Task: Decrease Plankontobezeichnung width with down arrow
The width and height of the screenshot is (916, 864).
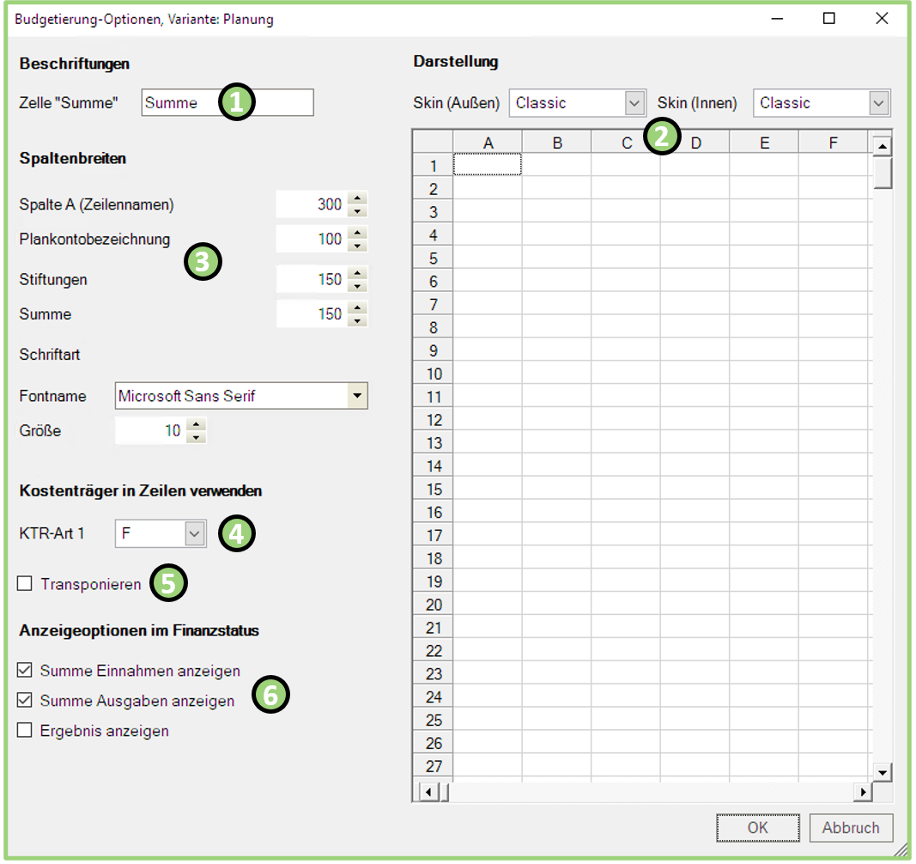Action: tap(358, 246)
